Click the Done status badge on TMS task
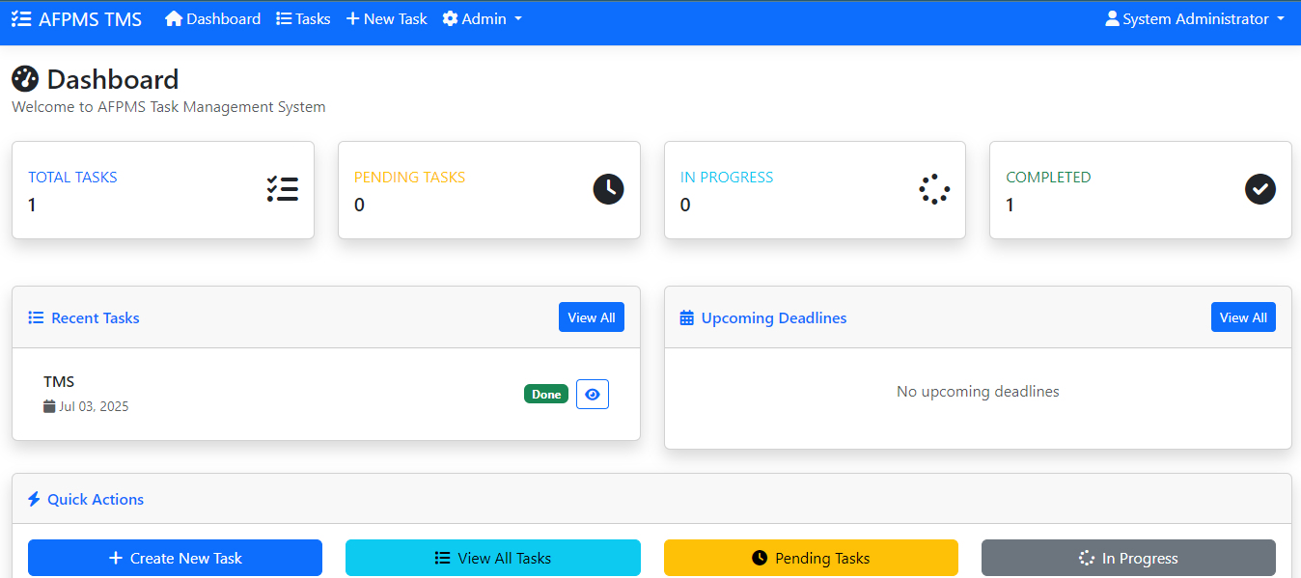 (x=545, y=394)
